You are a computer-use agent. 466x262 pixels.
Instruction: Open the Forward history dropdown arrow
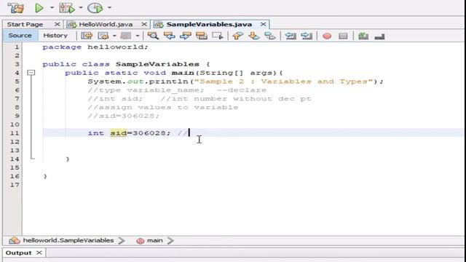138,36
